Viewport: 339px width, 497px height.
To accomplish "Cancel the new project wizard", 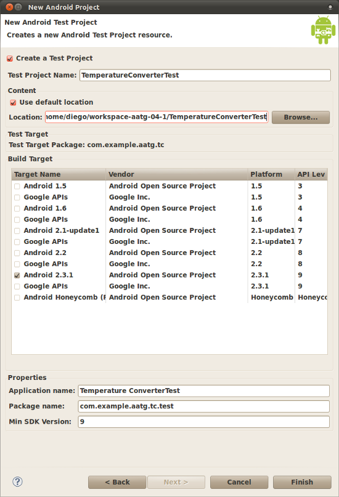I will (x=239, y=482).
